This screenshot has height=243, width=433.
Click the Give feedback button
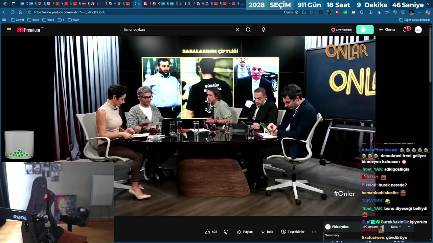[x=342, y=30]
